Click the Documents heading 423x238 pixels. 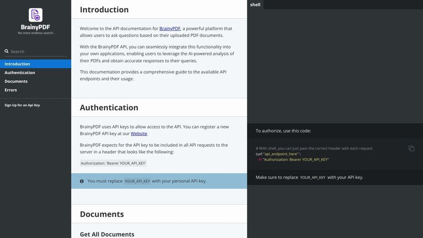click(x=102, y=214)
